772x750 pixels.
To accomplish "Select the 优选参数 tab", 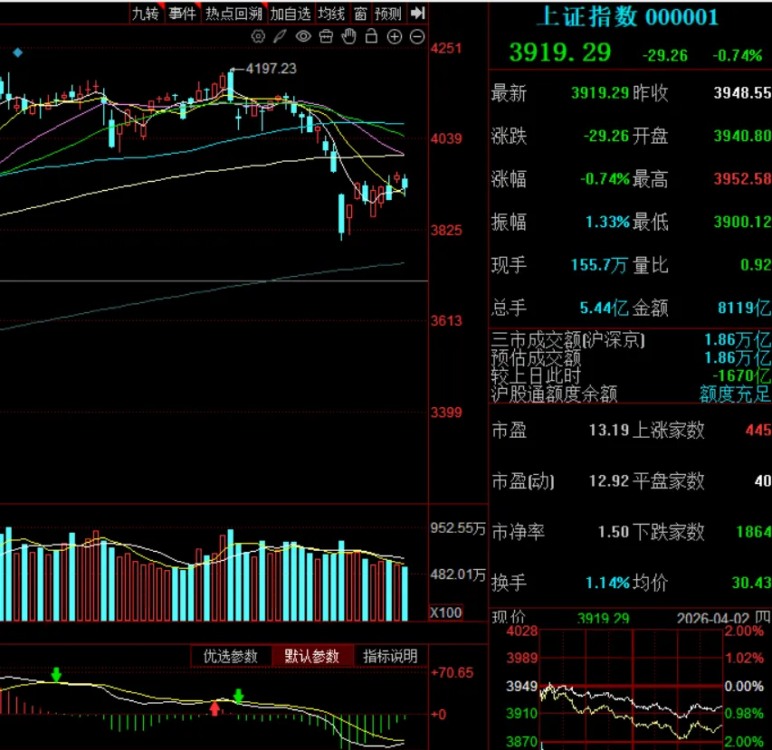I will (231, 656).
